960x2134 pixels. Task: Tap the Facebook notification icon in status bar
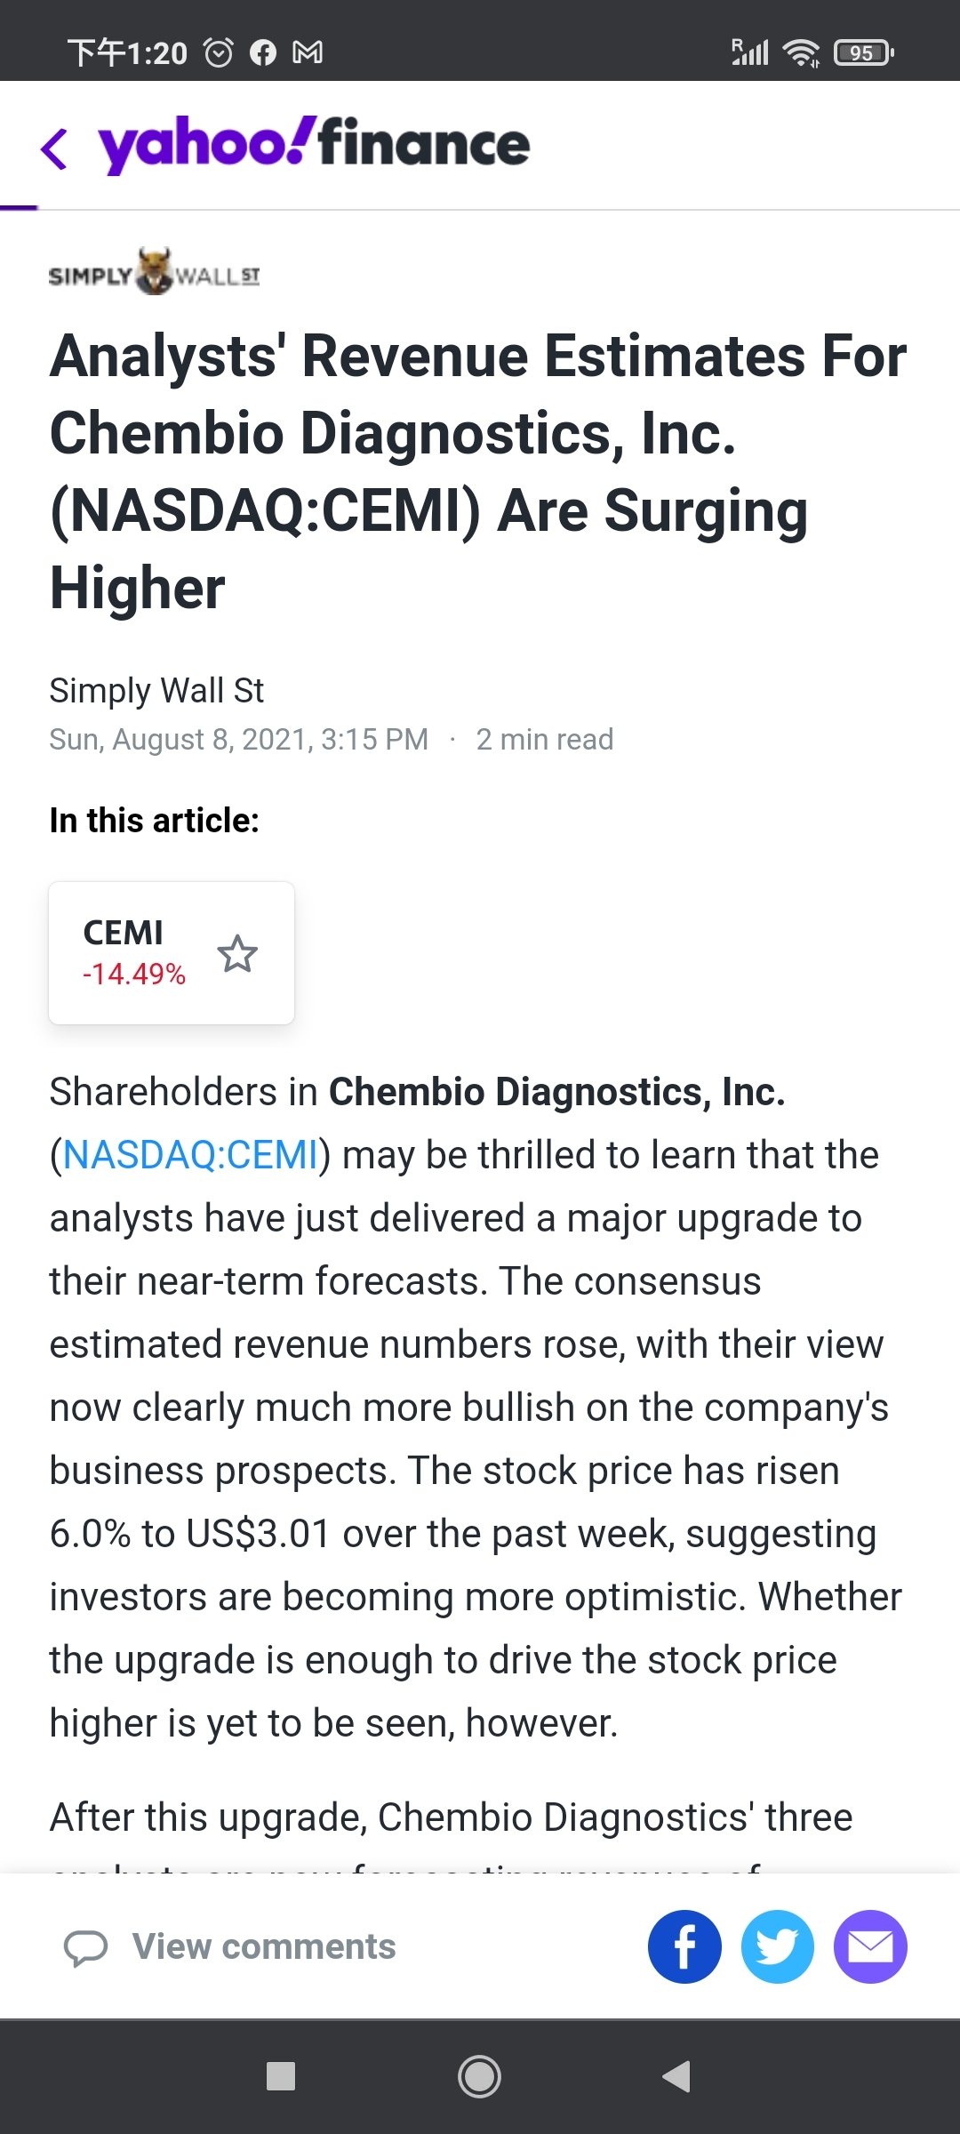click(263, 53)
